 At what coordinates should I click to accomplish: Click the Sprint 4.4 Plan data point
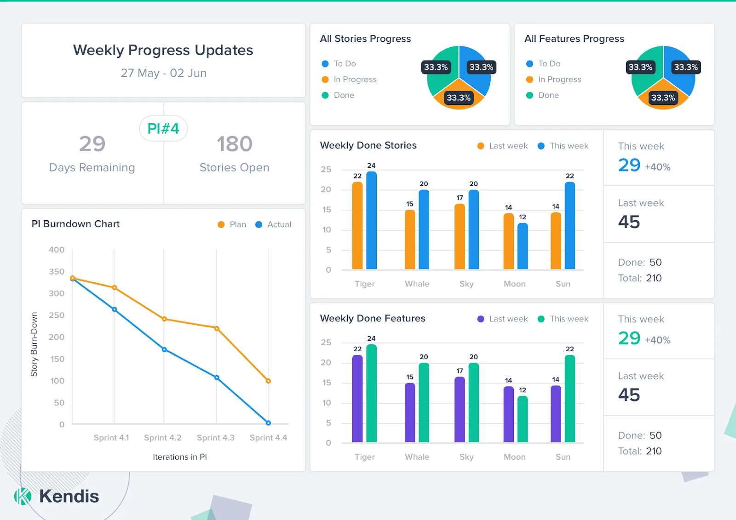tap(268, 381)
